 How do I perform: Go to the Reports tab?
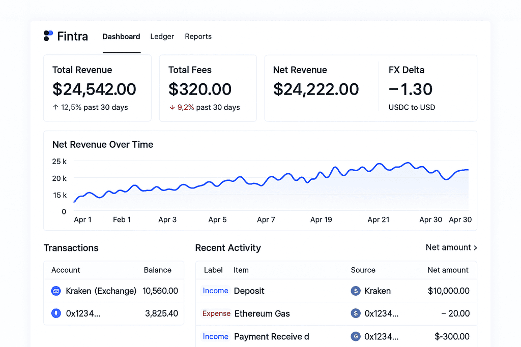[198, 37]
